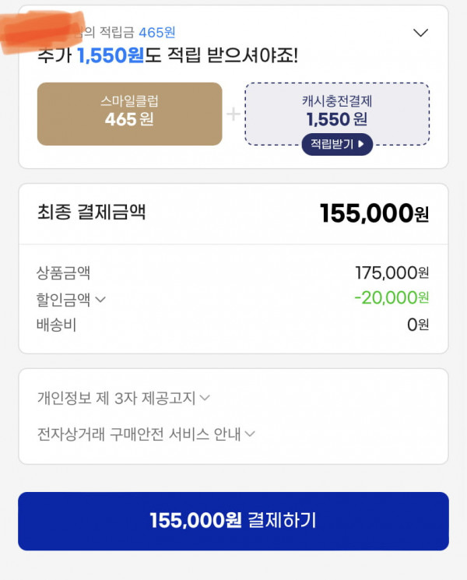
Task: Open the 할인금액 label
Action: (x=63, y=299)
